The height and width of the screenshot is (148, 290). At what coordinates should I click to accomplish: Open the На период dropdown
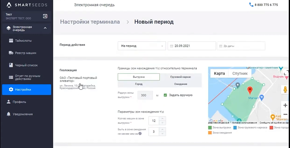[x=142, y=46]
